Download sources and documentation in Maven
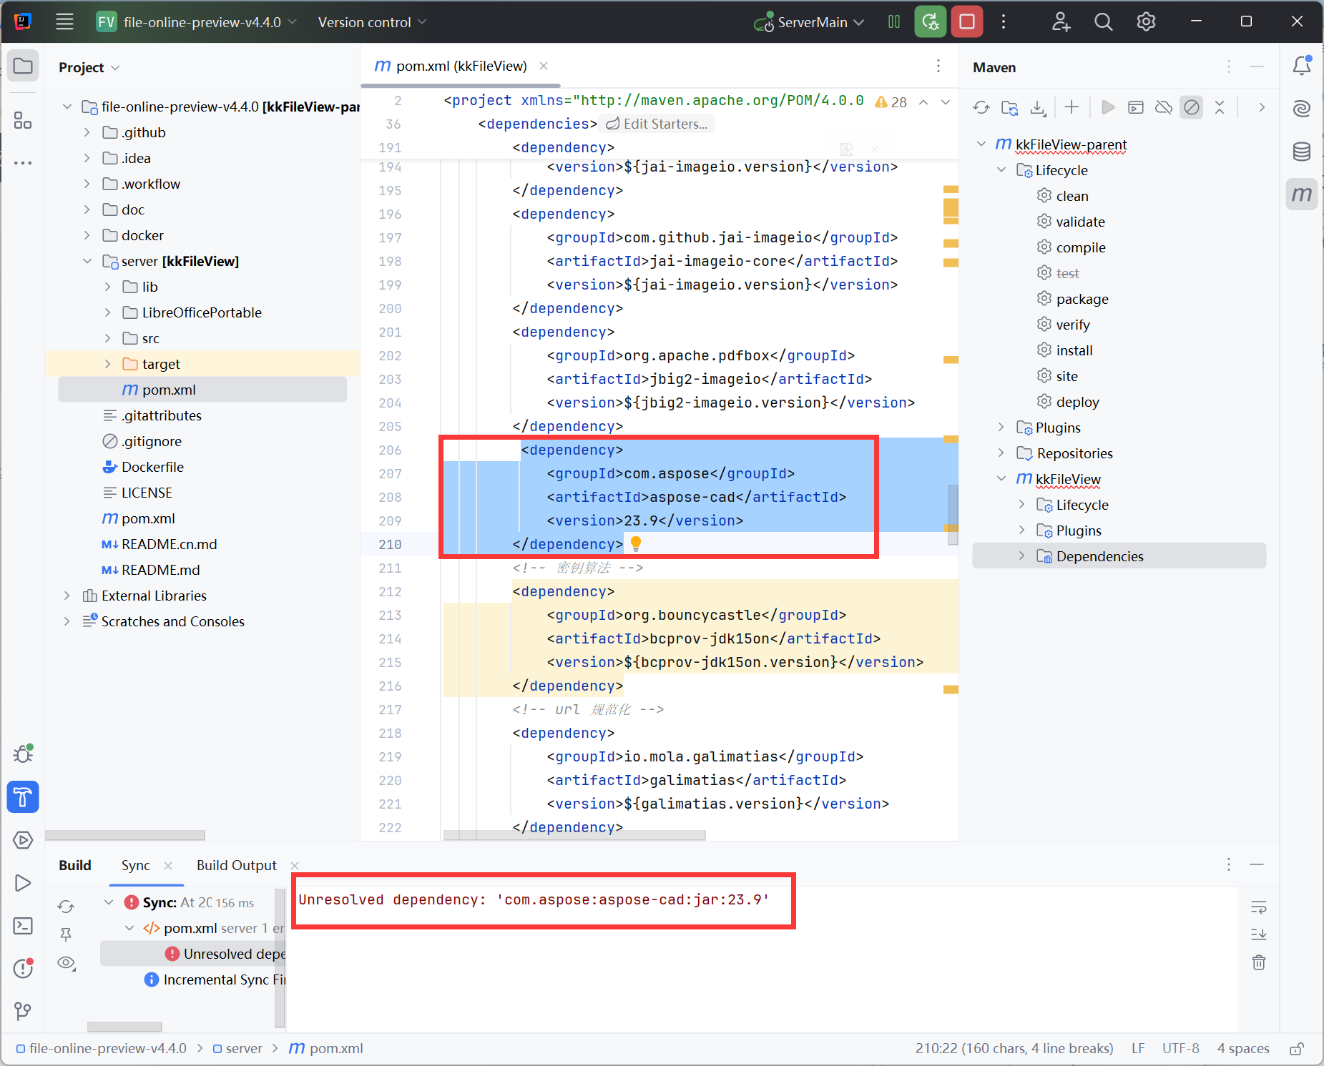Image resolution: width=1324 pixels, height=1066 pixels. [1037, 107]
